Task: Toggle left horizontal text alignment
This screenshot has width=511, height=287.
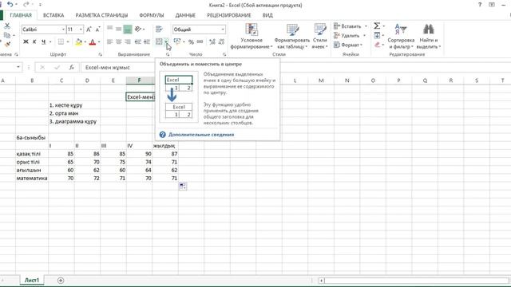Action: (x=110, y=41)
